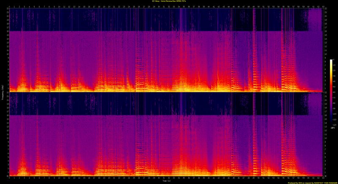Screen dimensions: 338x184
Task: Click the -10 value on the dBFS scale
Action: pyautogui.click(x=334, y=65)
